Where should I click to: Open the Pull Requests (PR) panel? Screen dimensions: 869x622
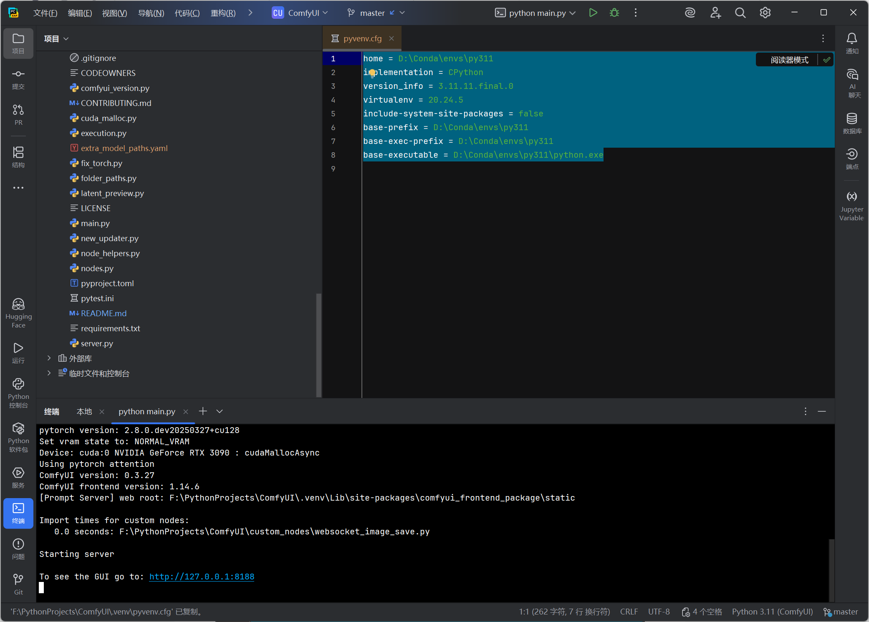tap(18, 115)
